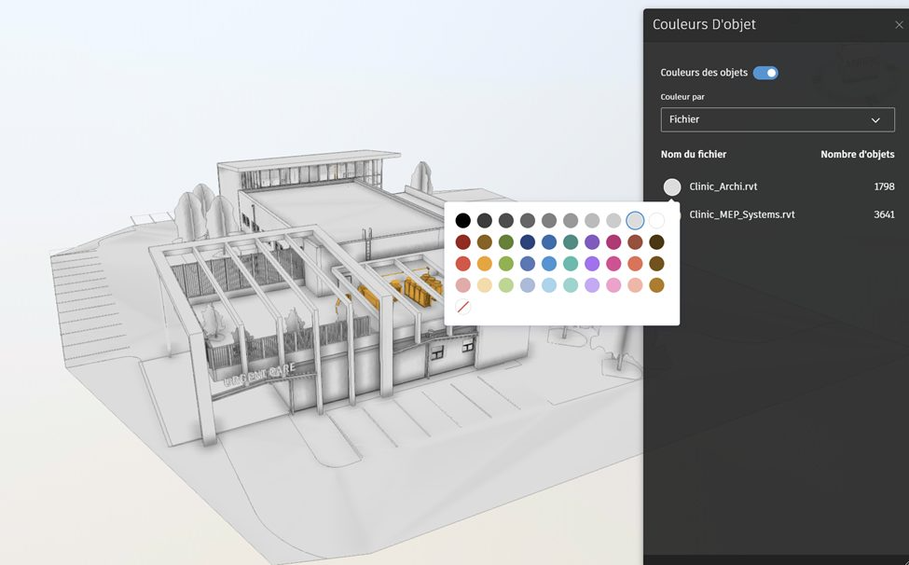Pick the black color swatch
The width and height of the screenshot is (909, 565).
pos(463,221)
